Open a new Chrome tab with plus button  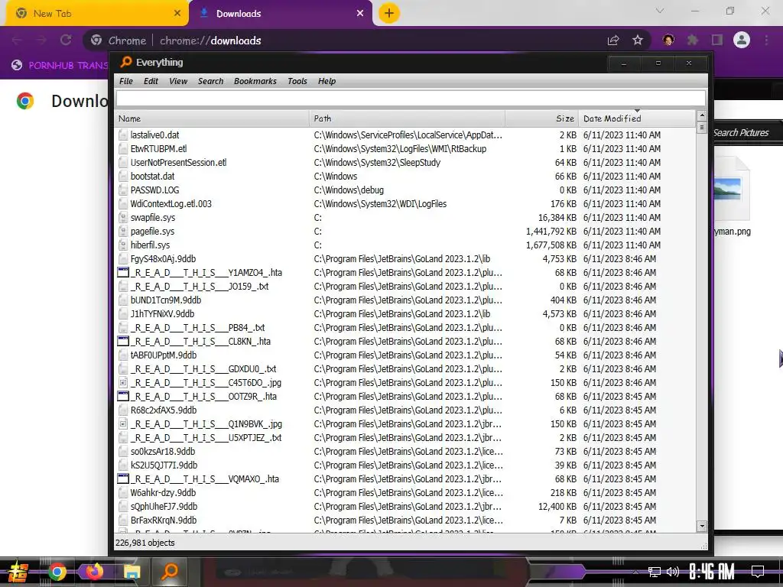(x=389, y=13)
